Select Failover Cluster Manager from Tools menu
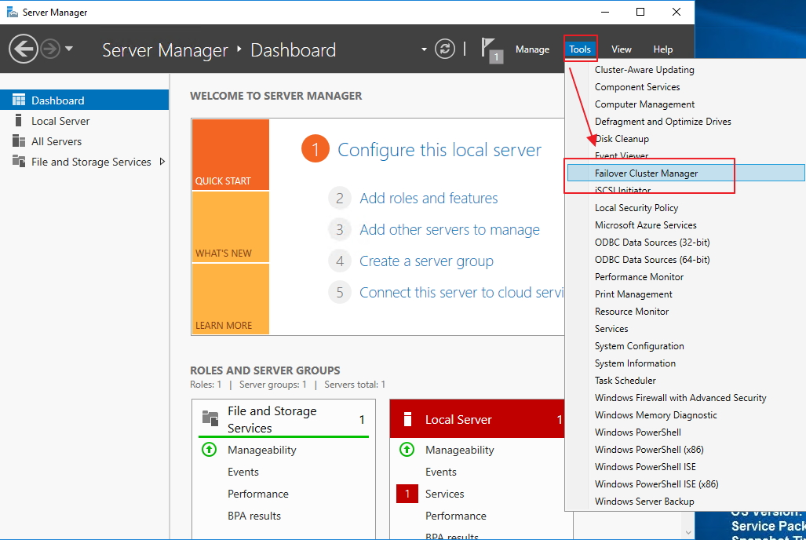806x540 pixels. 646,173
